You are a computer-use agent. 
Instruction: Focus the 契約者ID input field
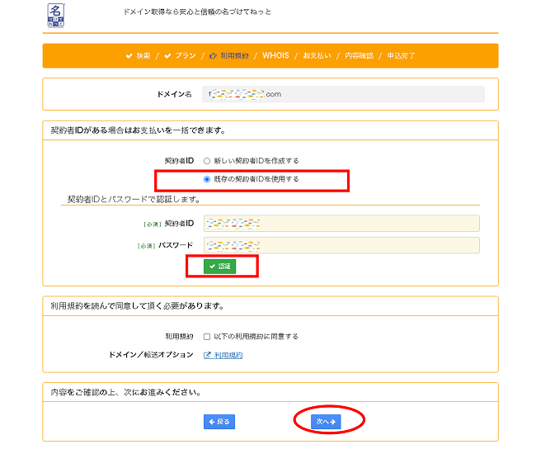pyautogui.click(x=341, y=224)
